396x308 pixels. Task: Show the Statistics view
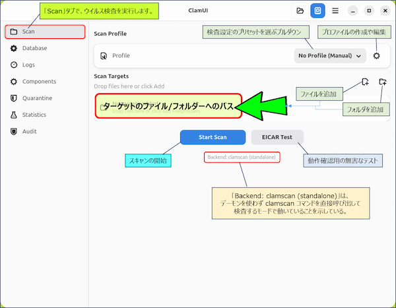tap(45, 115)
